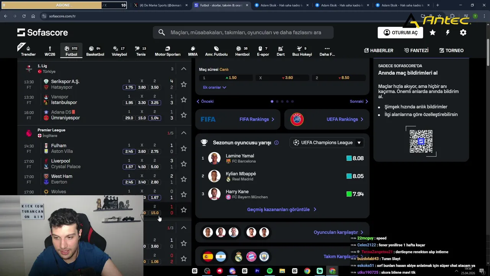Open FANTEZİ menu
This screenshot has width=490, height=276.
[x=416, y=51]
